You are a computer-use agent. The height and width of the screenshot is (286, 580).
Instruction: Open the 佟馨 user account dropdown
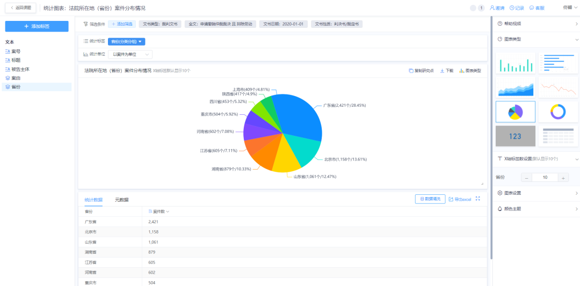point(570,8)
